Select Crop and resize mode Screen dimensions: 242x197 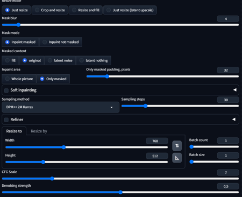click(x=50, y=10)
